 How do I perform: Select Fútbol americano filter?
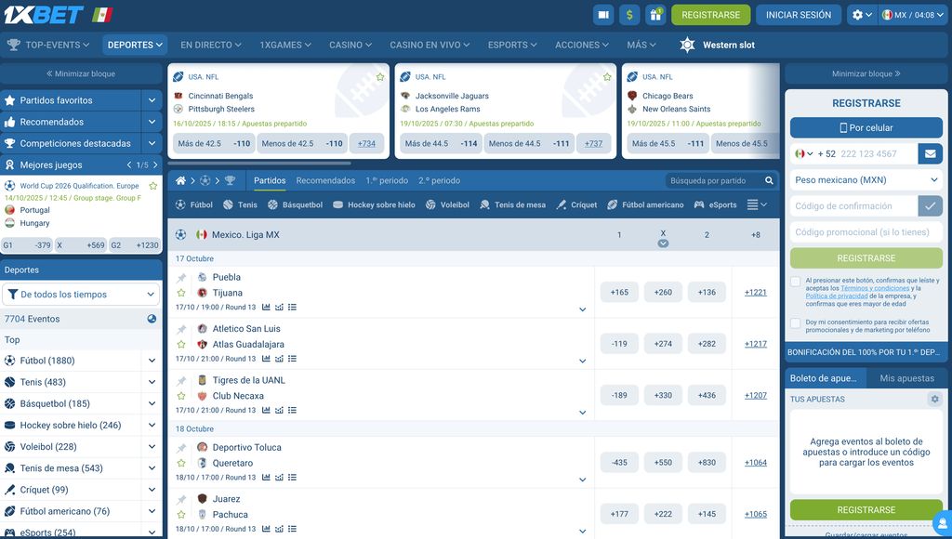[645, 205]
